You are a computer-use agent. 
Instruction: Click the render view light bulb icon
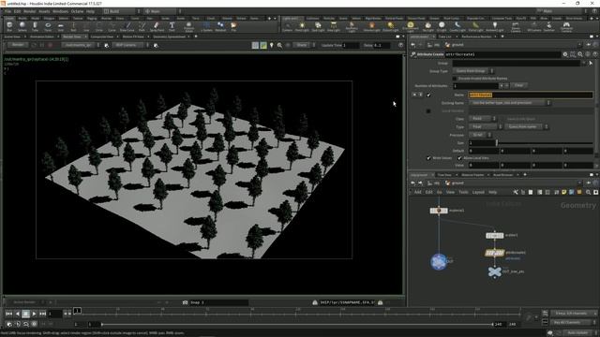tap(272, 46)
